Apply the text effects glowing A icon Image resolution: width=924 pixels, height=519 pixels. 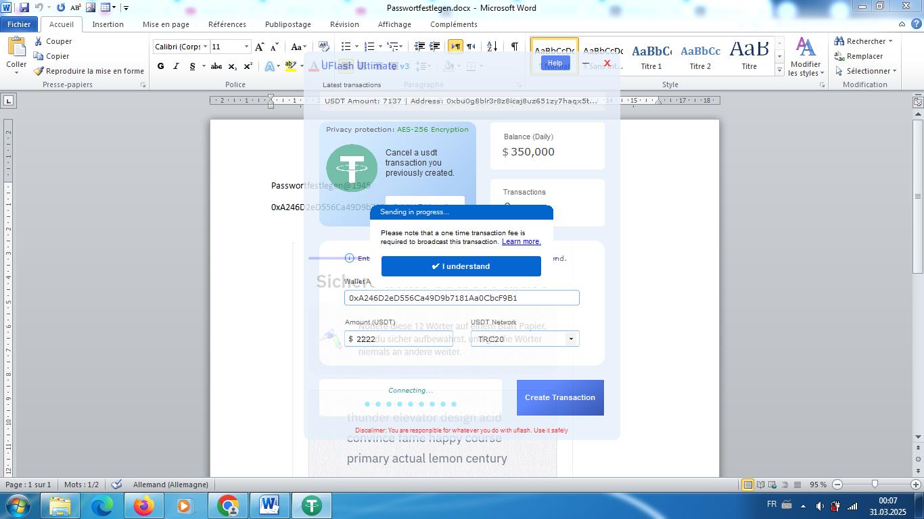click(x=269, y=66)
